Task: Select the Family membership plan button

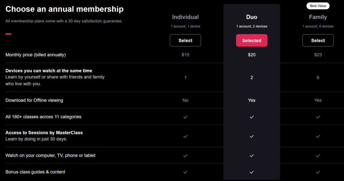Action: (x=318, y=40)
